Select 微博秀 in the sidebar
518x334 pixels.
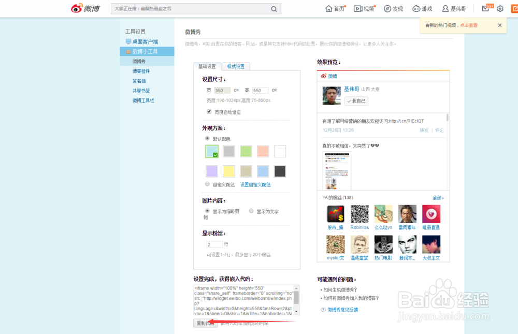(x=147, y=61)
